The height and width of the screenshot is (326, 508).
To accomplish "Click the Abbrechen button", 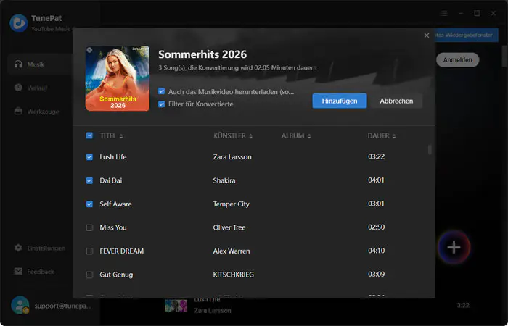I will pyautogui.click(x=396, y=101).
